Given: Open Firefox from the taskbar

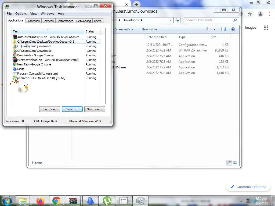Looking at the screenshot, I should point(40,201).
